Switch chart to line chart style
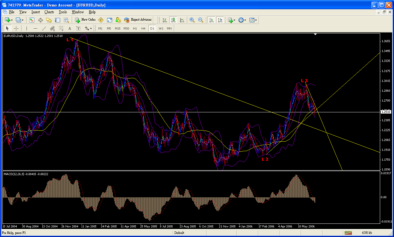The image size is (394, 237). [182, 20]
